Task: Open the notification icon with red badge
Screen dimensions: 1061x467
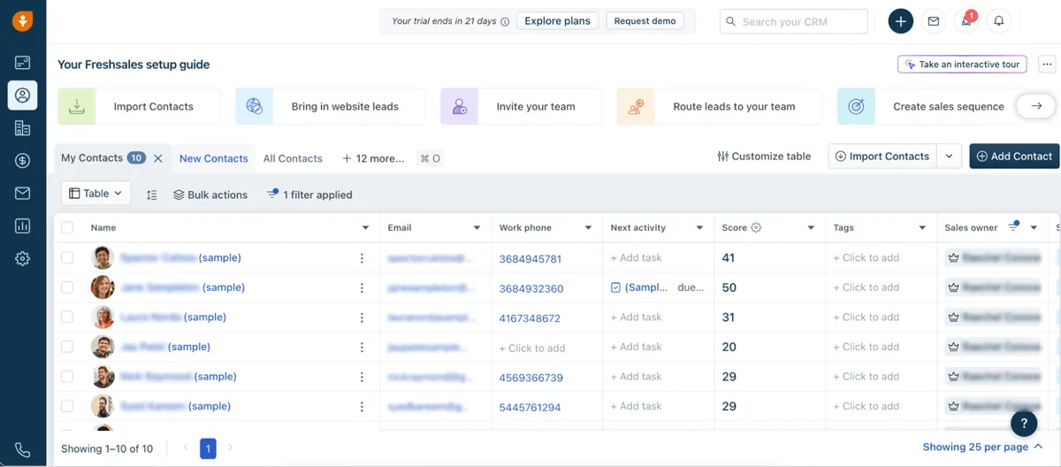Action: [966, 21]
